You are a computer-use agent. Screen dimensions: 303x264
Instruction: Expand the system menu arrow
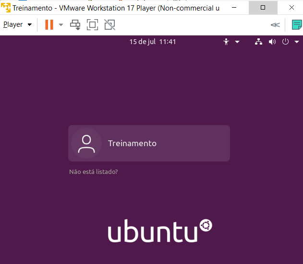pyautogui.click(x=297, y=42)
